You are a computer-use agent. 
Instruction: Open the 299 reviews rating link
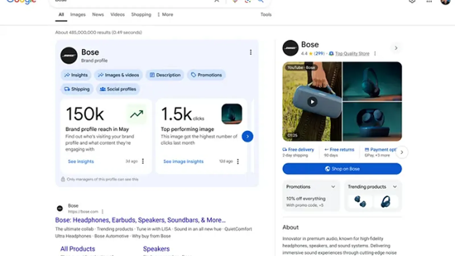(319, 53)
